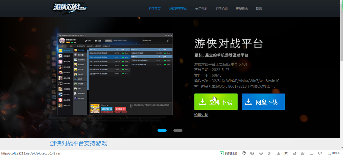Screen dimensions: 343x156
Task: Select the second gray carousel indicator
Action: [178, 130]
